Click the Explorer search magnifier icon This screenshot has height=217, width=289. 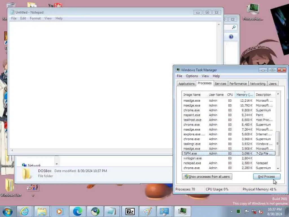tap(234, 27)
